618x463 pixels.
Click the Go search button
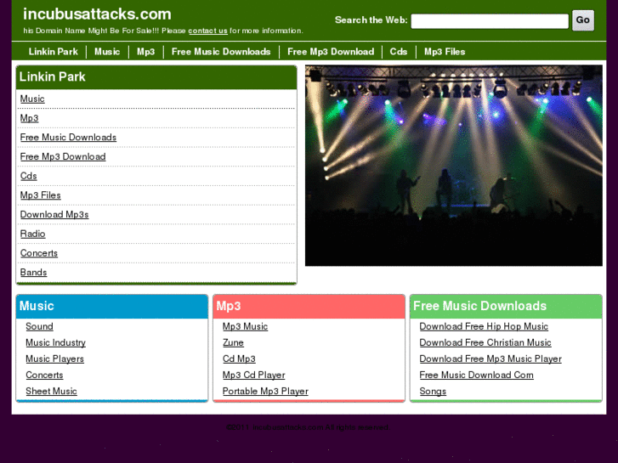point(583,20)
